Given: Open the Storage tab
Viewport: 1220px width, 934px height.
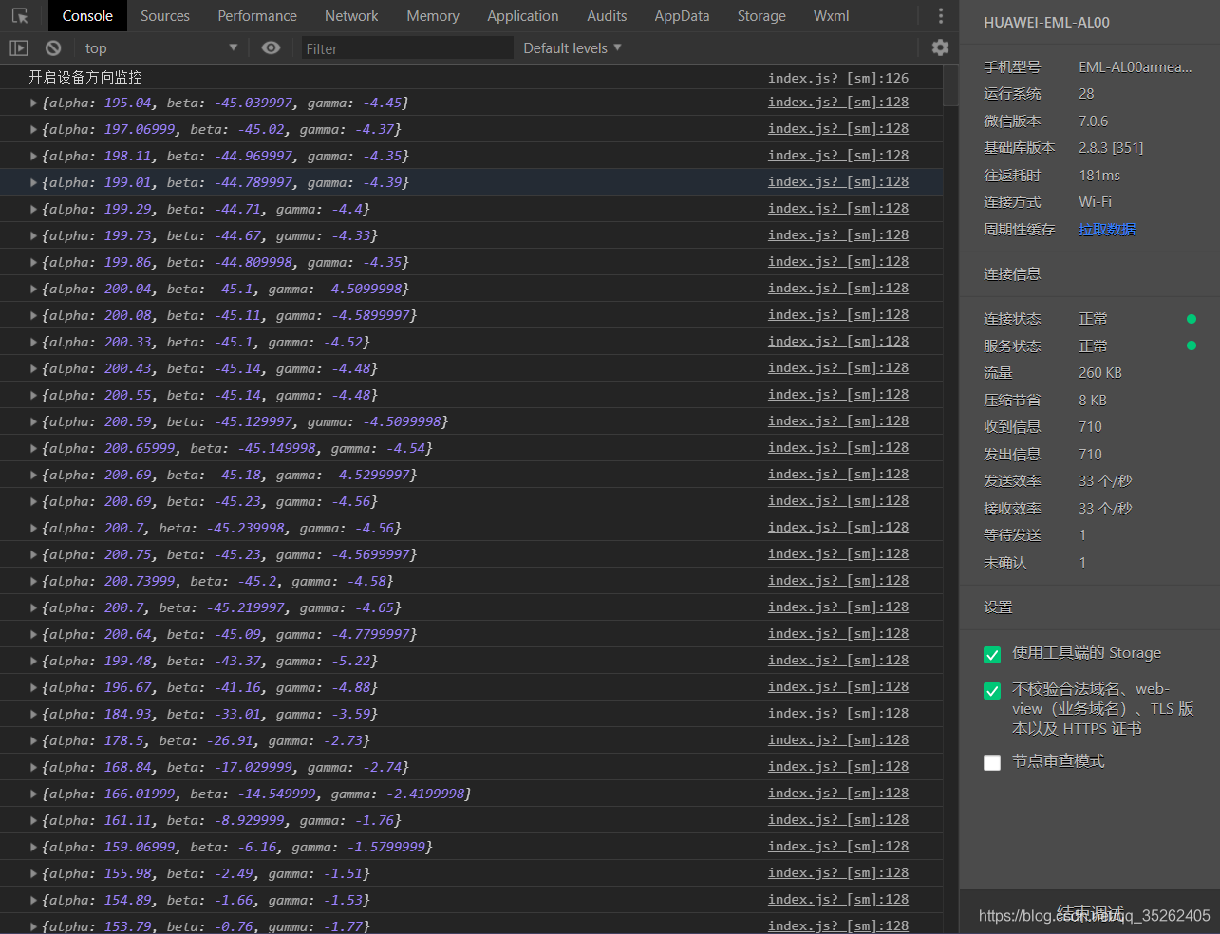Looking at the screenshot, I should click(x=761, y=16).
